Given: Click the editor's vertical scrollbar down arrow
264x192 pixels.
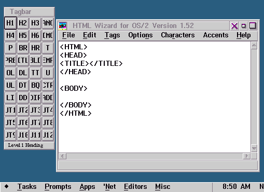Looking at the screenshot, I should click(254, 148).
